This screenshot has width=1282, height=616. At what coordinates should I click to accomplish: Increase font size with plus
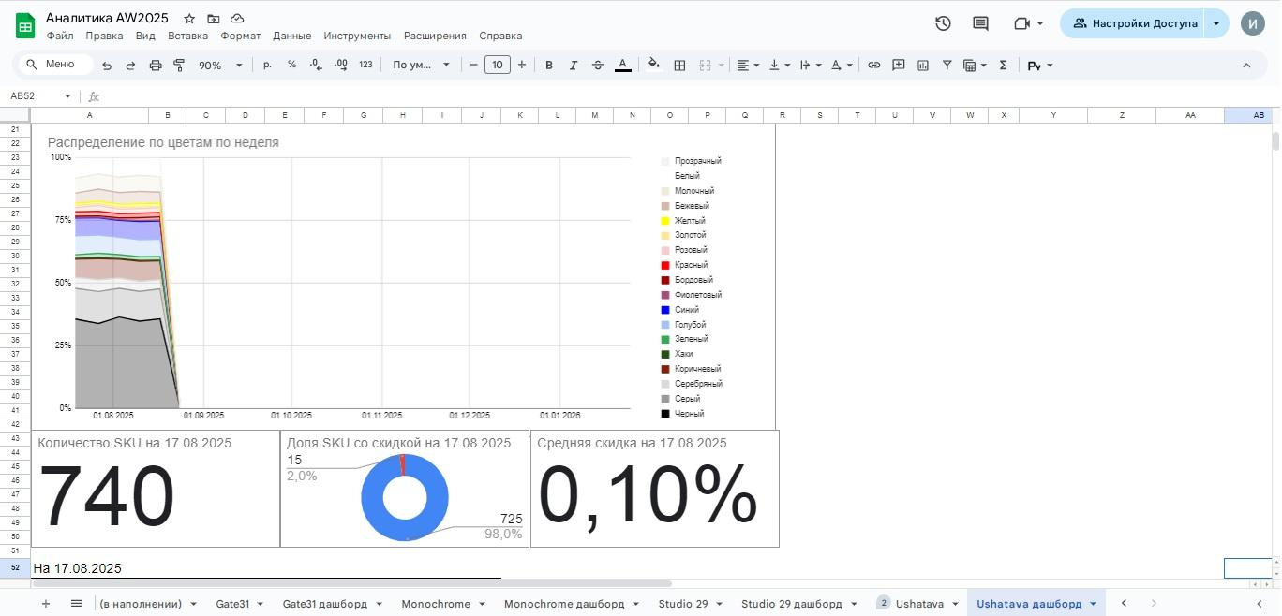(522, 65)
